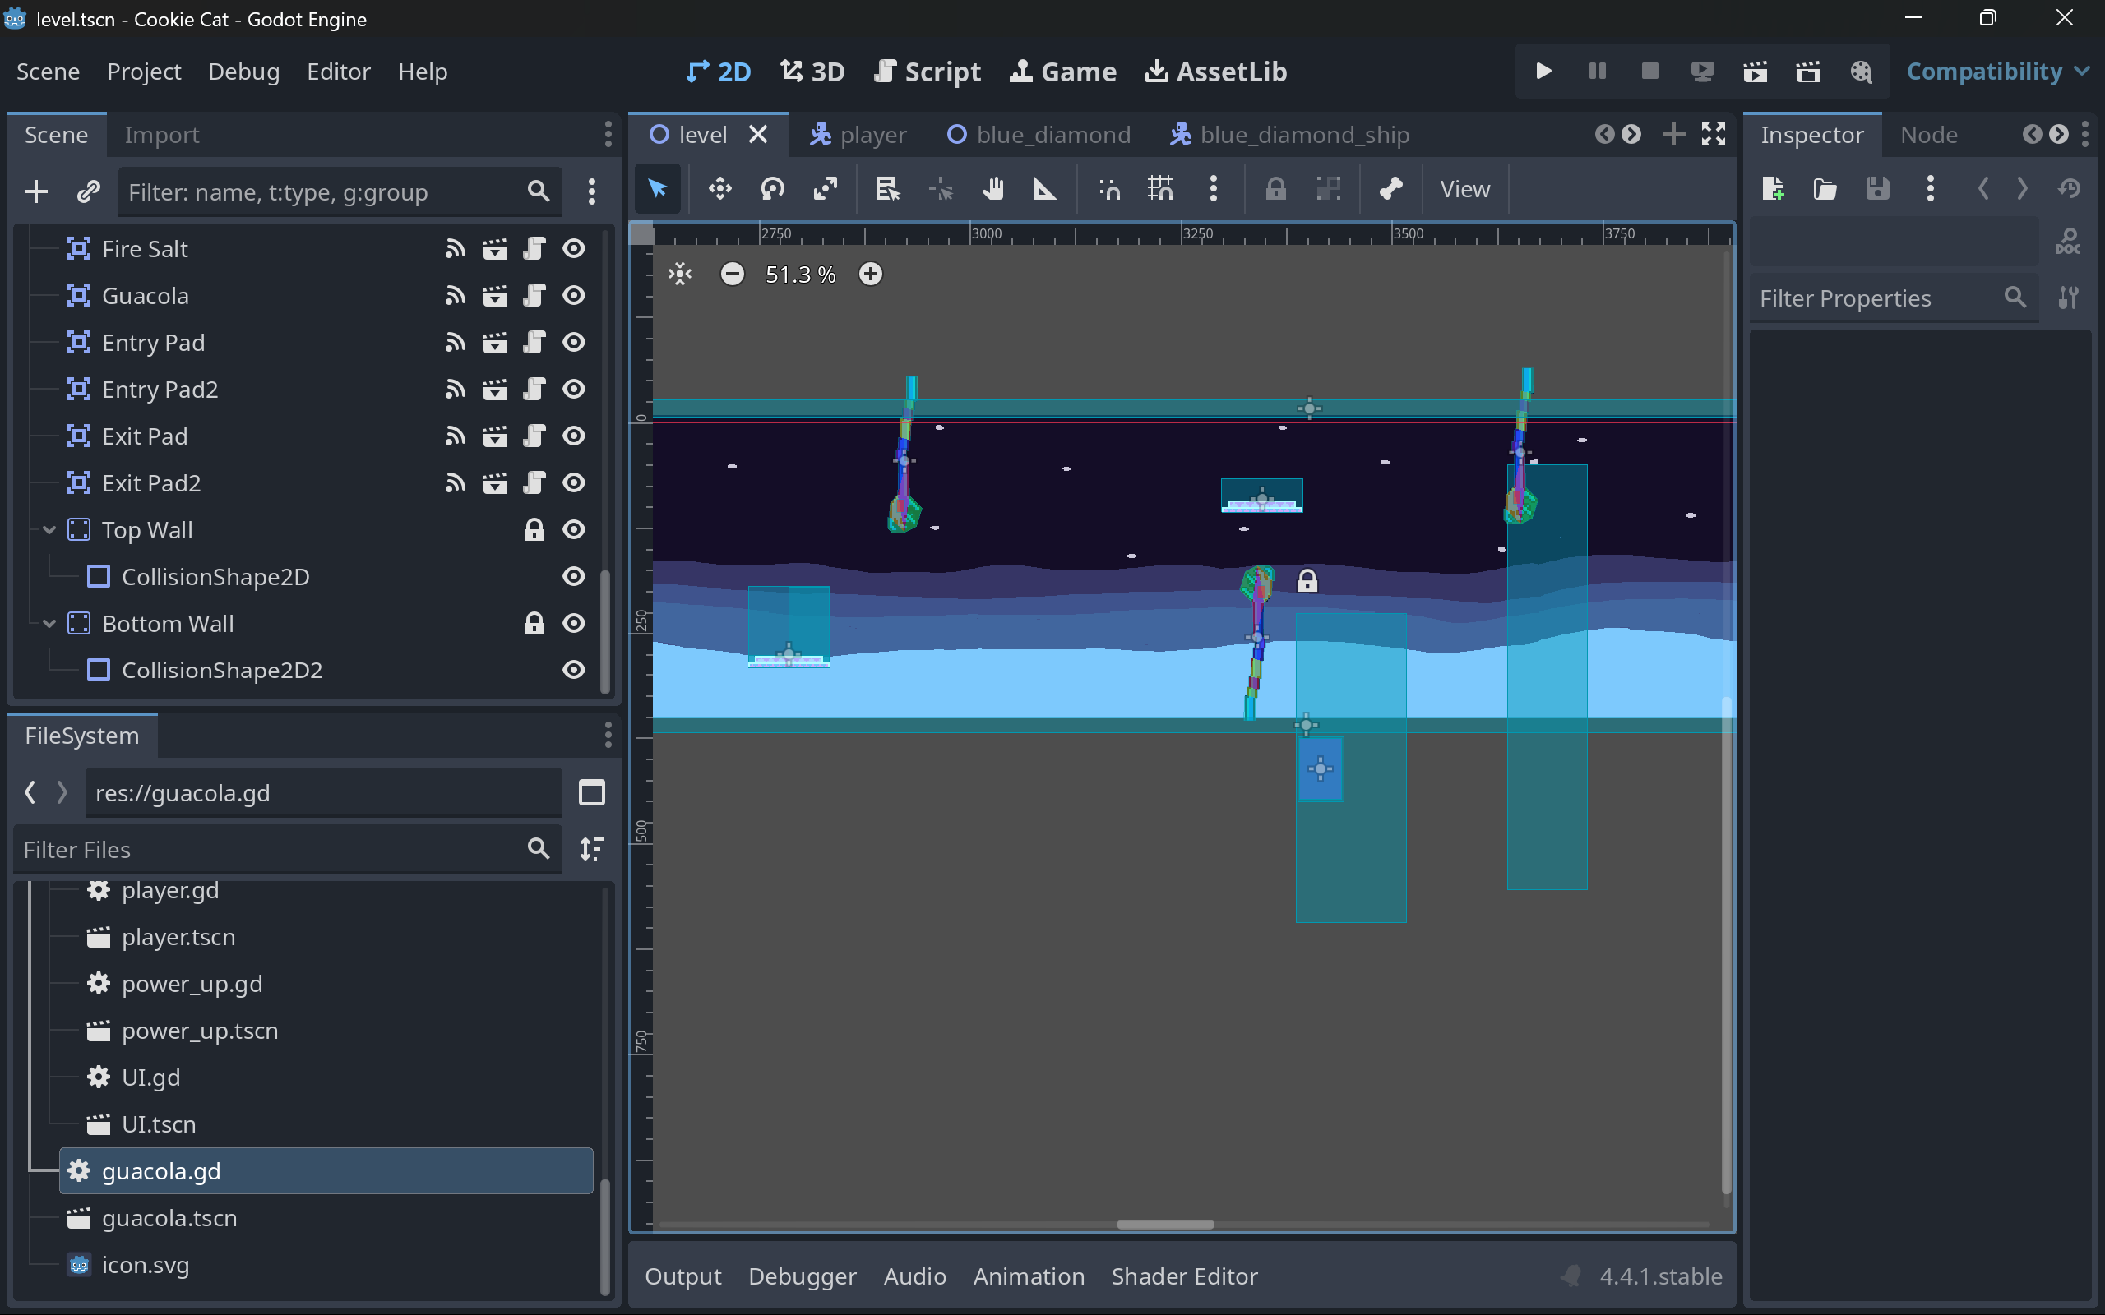Select the Scale mode tool
The height and width of the screenshot is (1315, 2105).
tap(825, 189)
